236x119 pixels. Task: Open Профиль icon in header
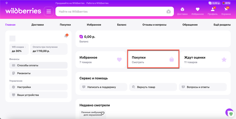point(212,9)
